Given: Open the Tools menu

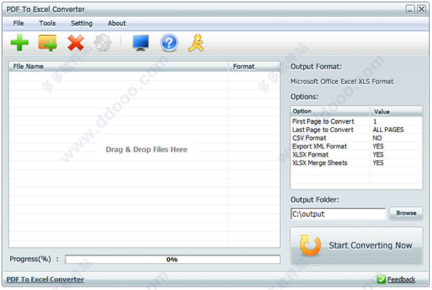Looking at the screenshot, I should 48,24.
